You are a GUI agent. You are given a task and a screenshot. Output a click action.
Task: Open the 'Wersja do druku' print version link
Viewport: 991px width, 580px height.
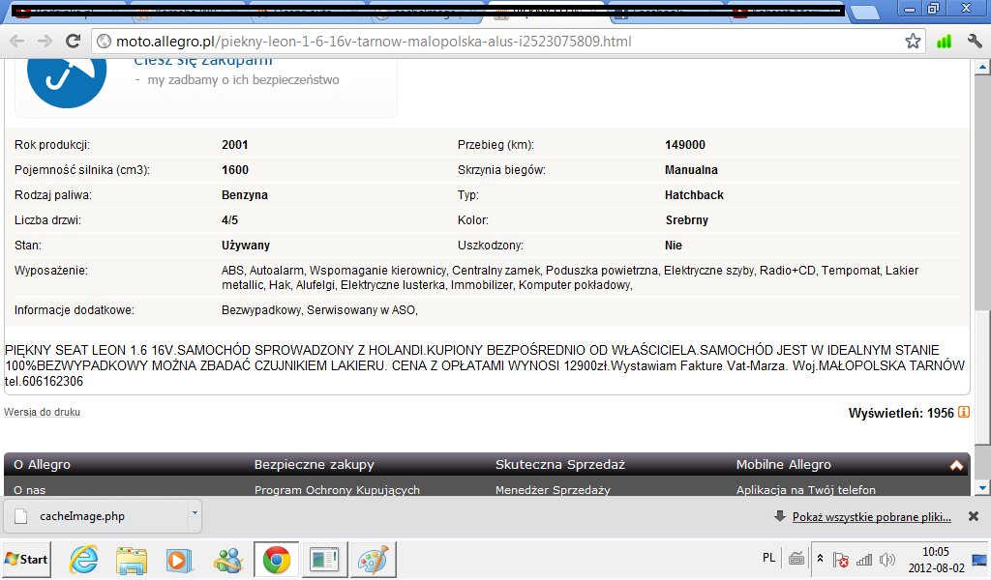click(x=42, y=412)
